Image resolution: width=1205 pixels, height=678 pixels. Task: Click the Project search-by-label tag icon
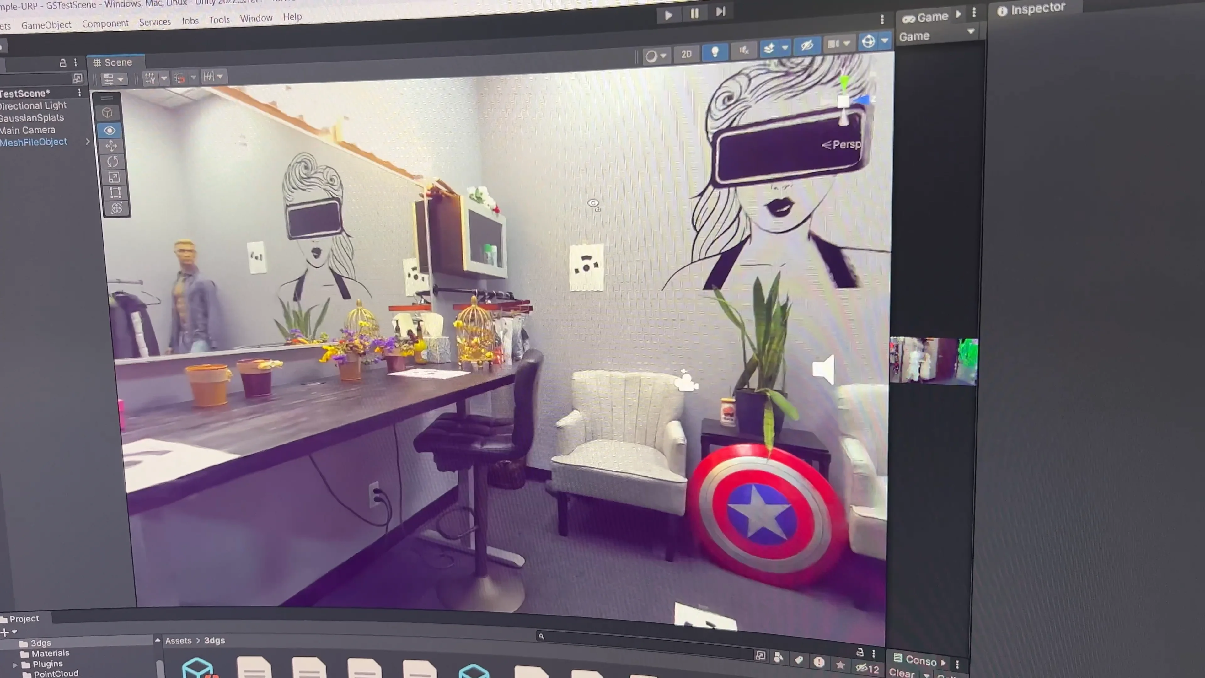799,660
